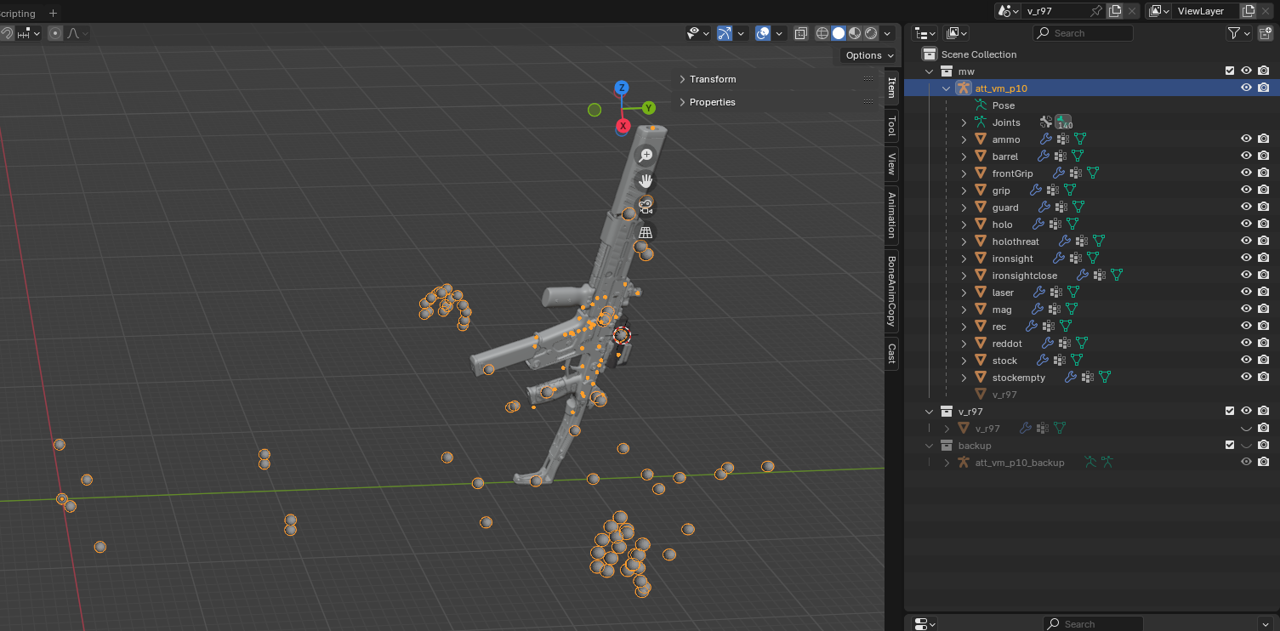Click the outliner Search field
Screen dimensions: 1280x631
pyautogui.click(x=1083, y=33)
